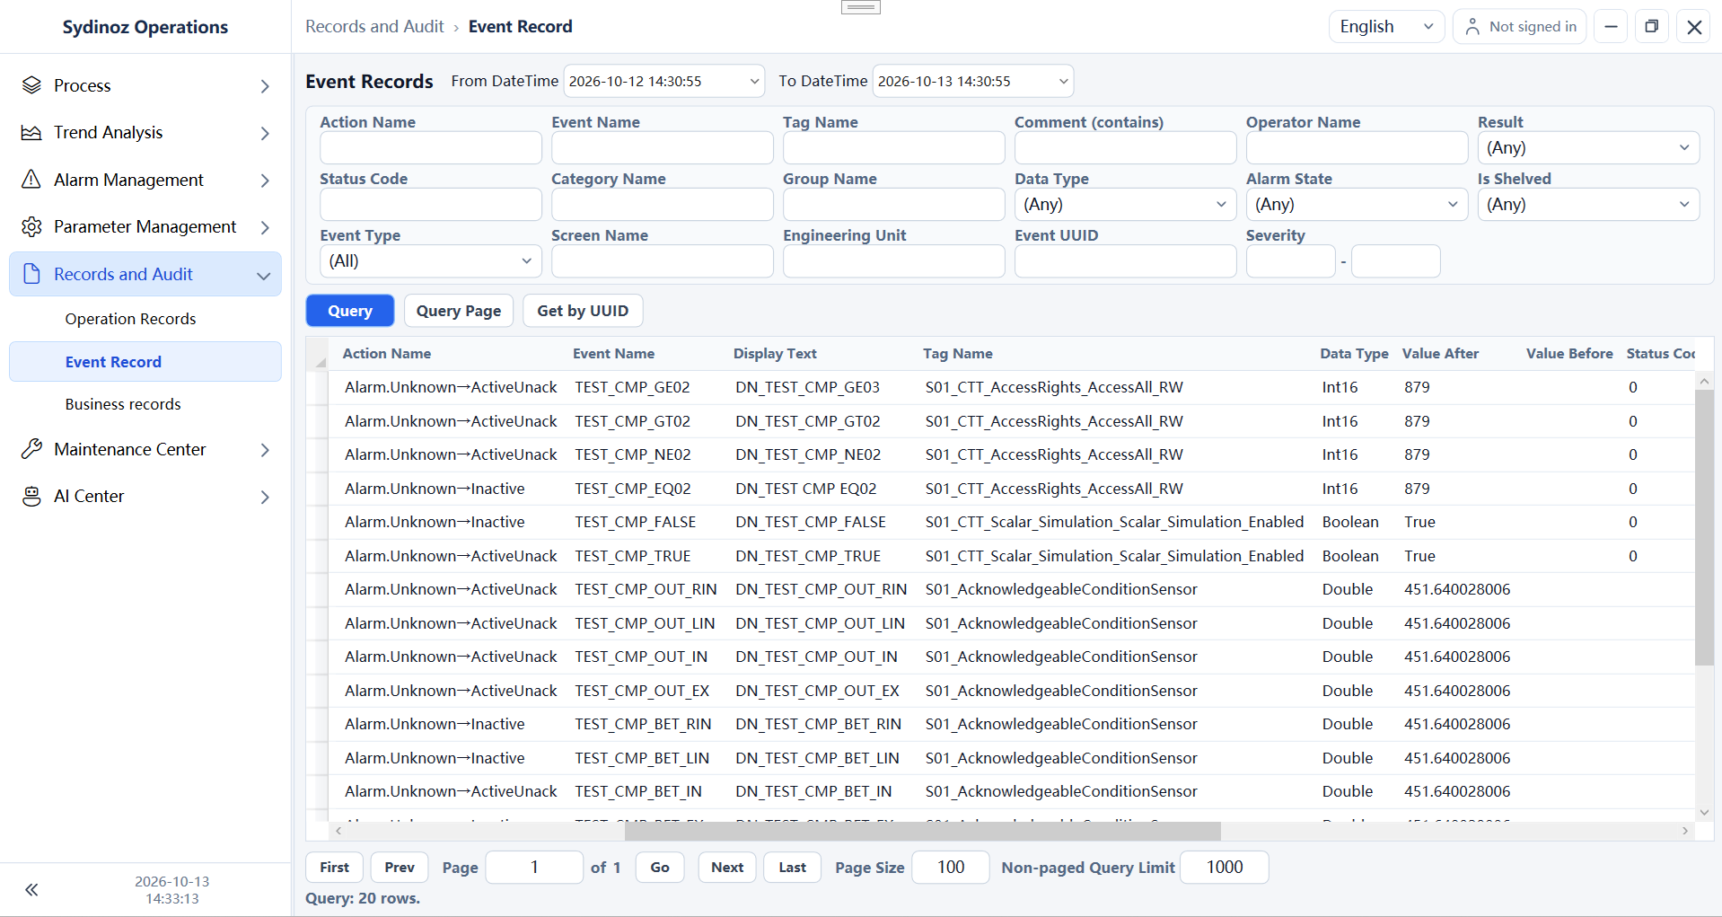Open the Result filter dropdown
The width and height of the screenshot is (1722, 917).
tap(1588, 148)
